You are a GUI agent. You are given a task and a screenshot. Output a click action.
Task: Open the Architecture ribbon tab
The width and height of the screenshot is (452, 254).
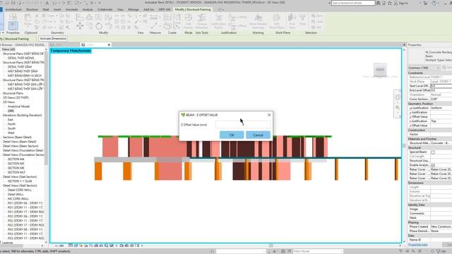[13, 9]
